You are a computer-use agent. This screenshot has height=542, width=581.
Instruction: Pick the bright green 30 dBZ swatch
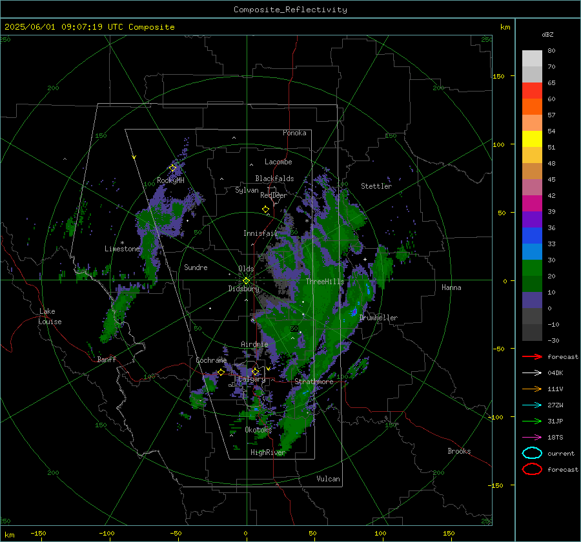(532, 268)
